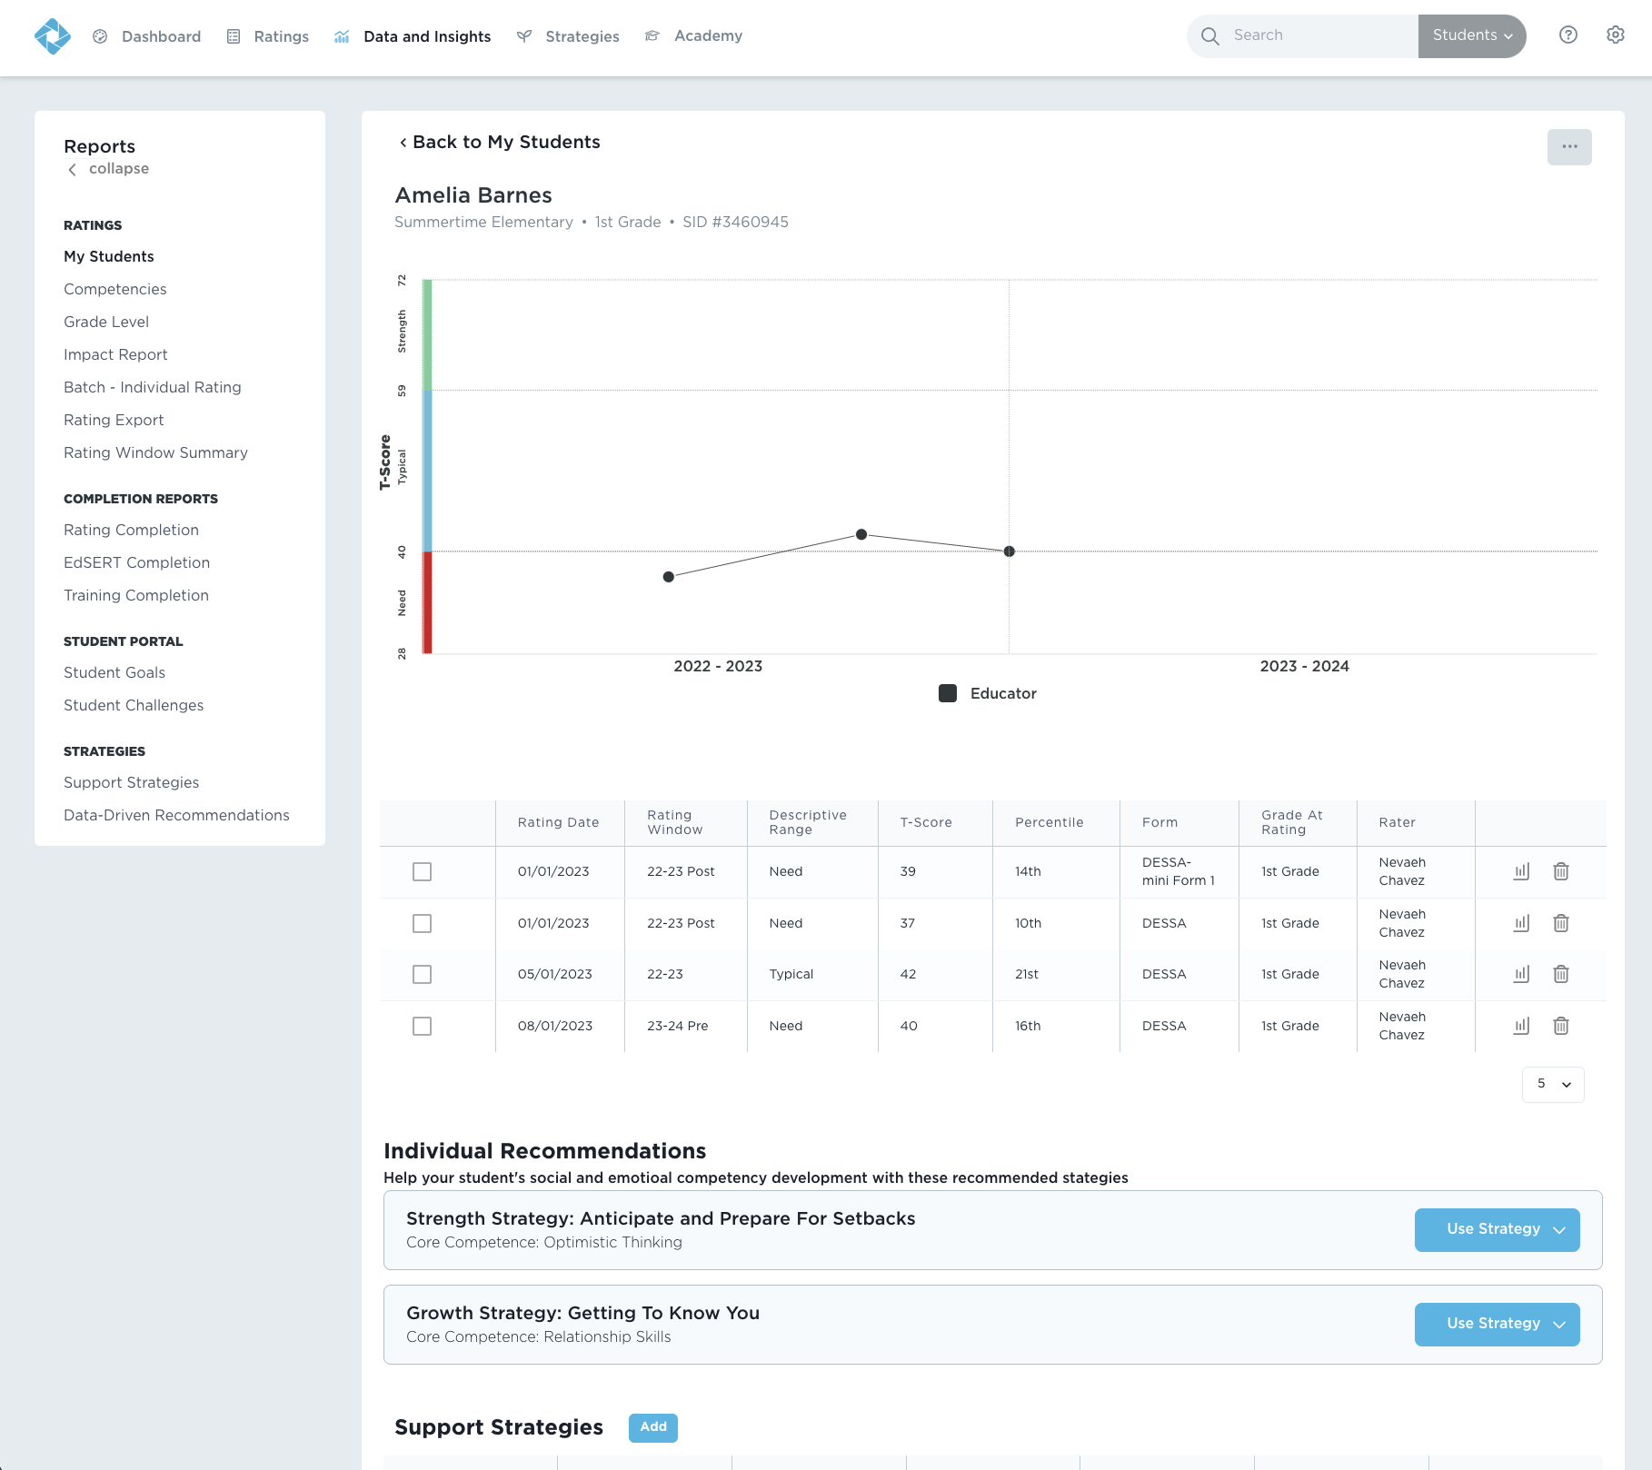
Task: Click the three-dot more options button
Action: tap(1568, 147)
